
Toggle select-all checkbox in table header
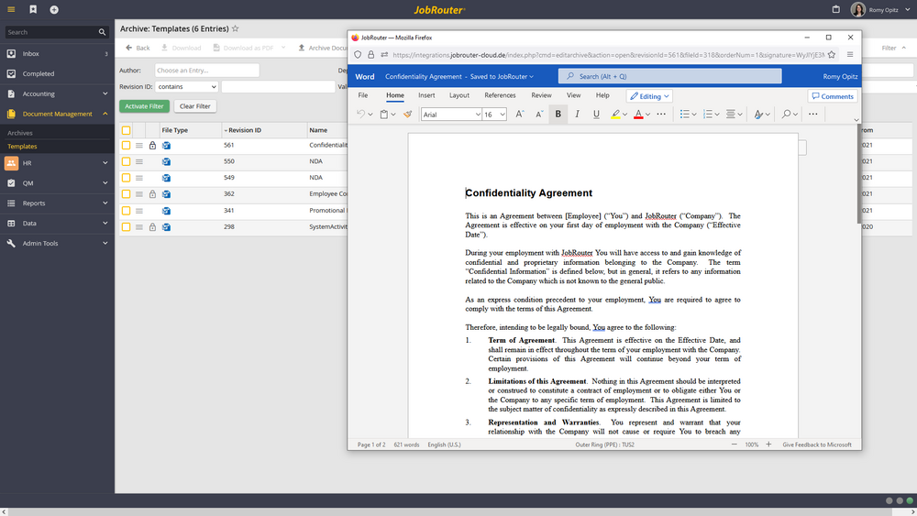pyautogui.click(x=126, y=130)
